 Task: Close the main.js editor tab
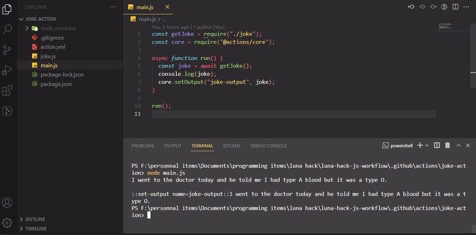167,7
